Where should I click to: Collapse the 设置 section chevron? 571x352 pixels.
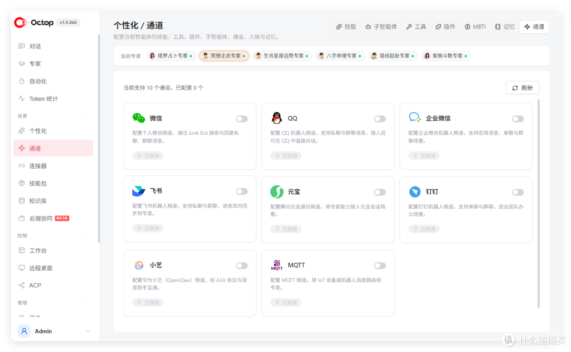(87, 116)
